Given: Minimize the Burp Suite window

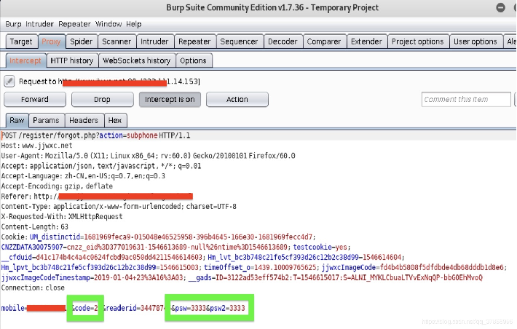Looking at the screenshot, I should tap(500, 7).
